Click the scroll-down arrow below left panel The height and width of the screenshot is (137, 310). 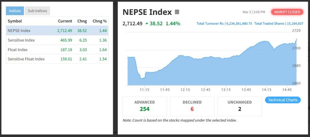click(x=115, y=132)
